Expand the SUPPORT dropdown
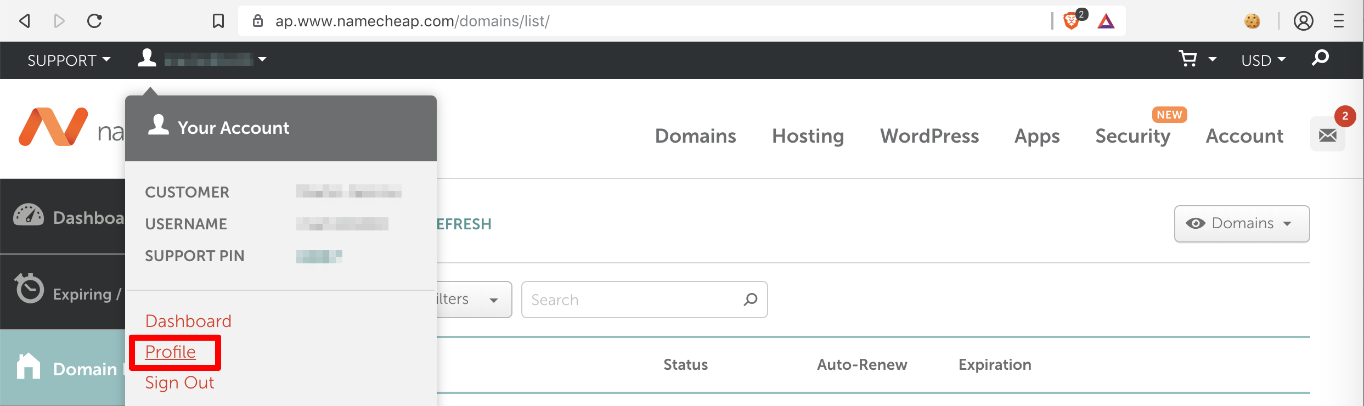 69,60
